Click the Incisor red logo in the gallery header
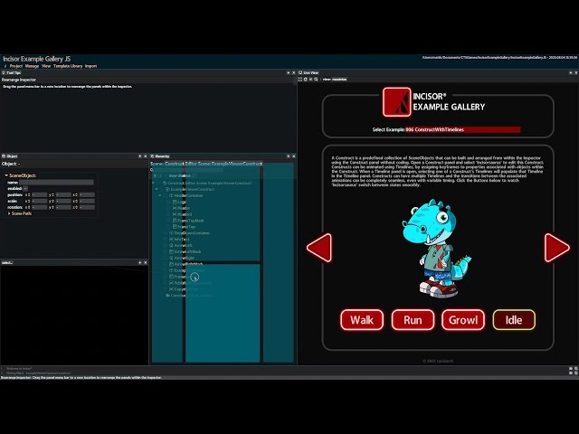The width and height of the screenshot is (579, 434). [396, 102]
